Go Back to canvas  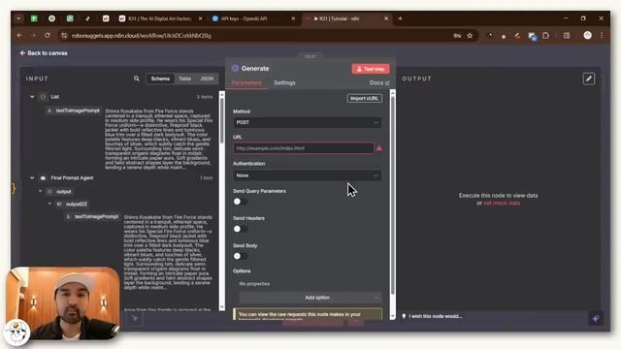click(x=44, y=53)
